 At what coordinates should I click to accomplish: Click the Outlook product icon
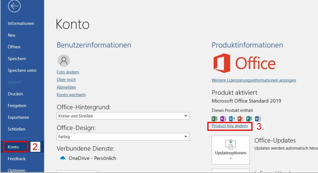232,119
